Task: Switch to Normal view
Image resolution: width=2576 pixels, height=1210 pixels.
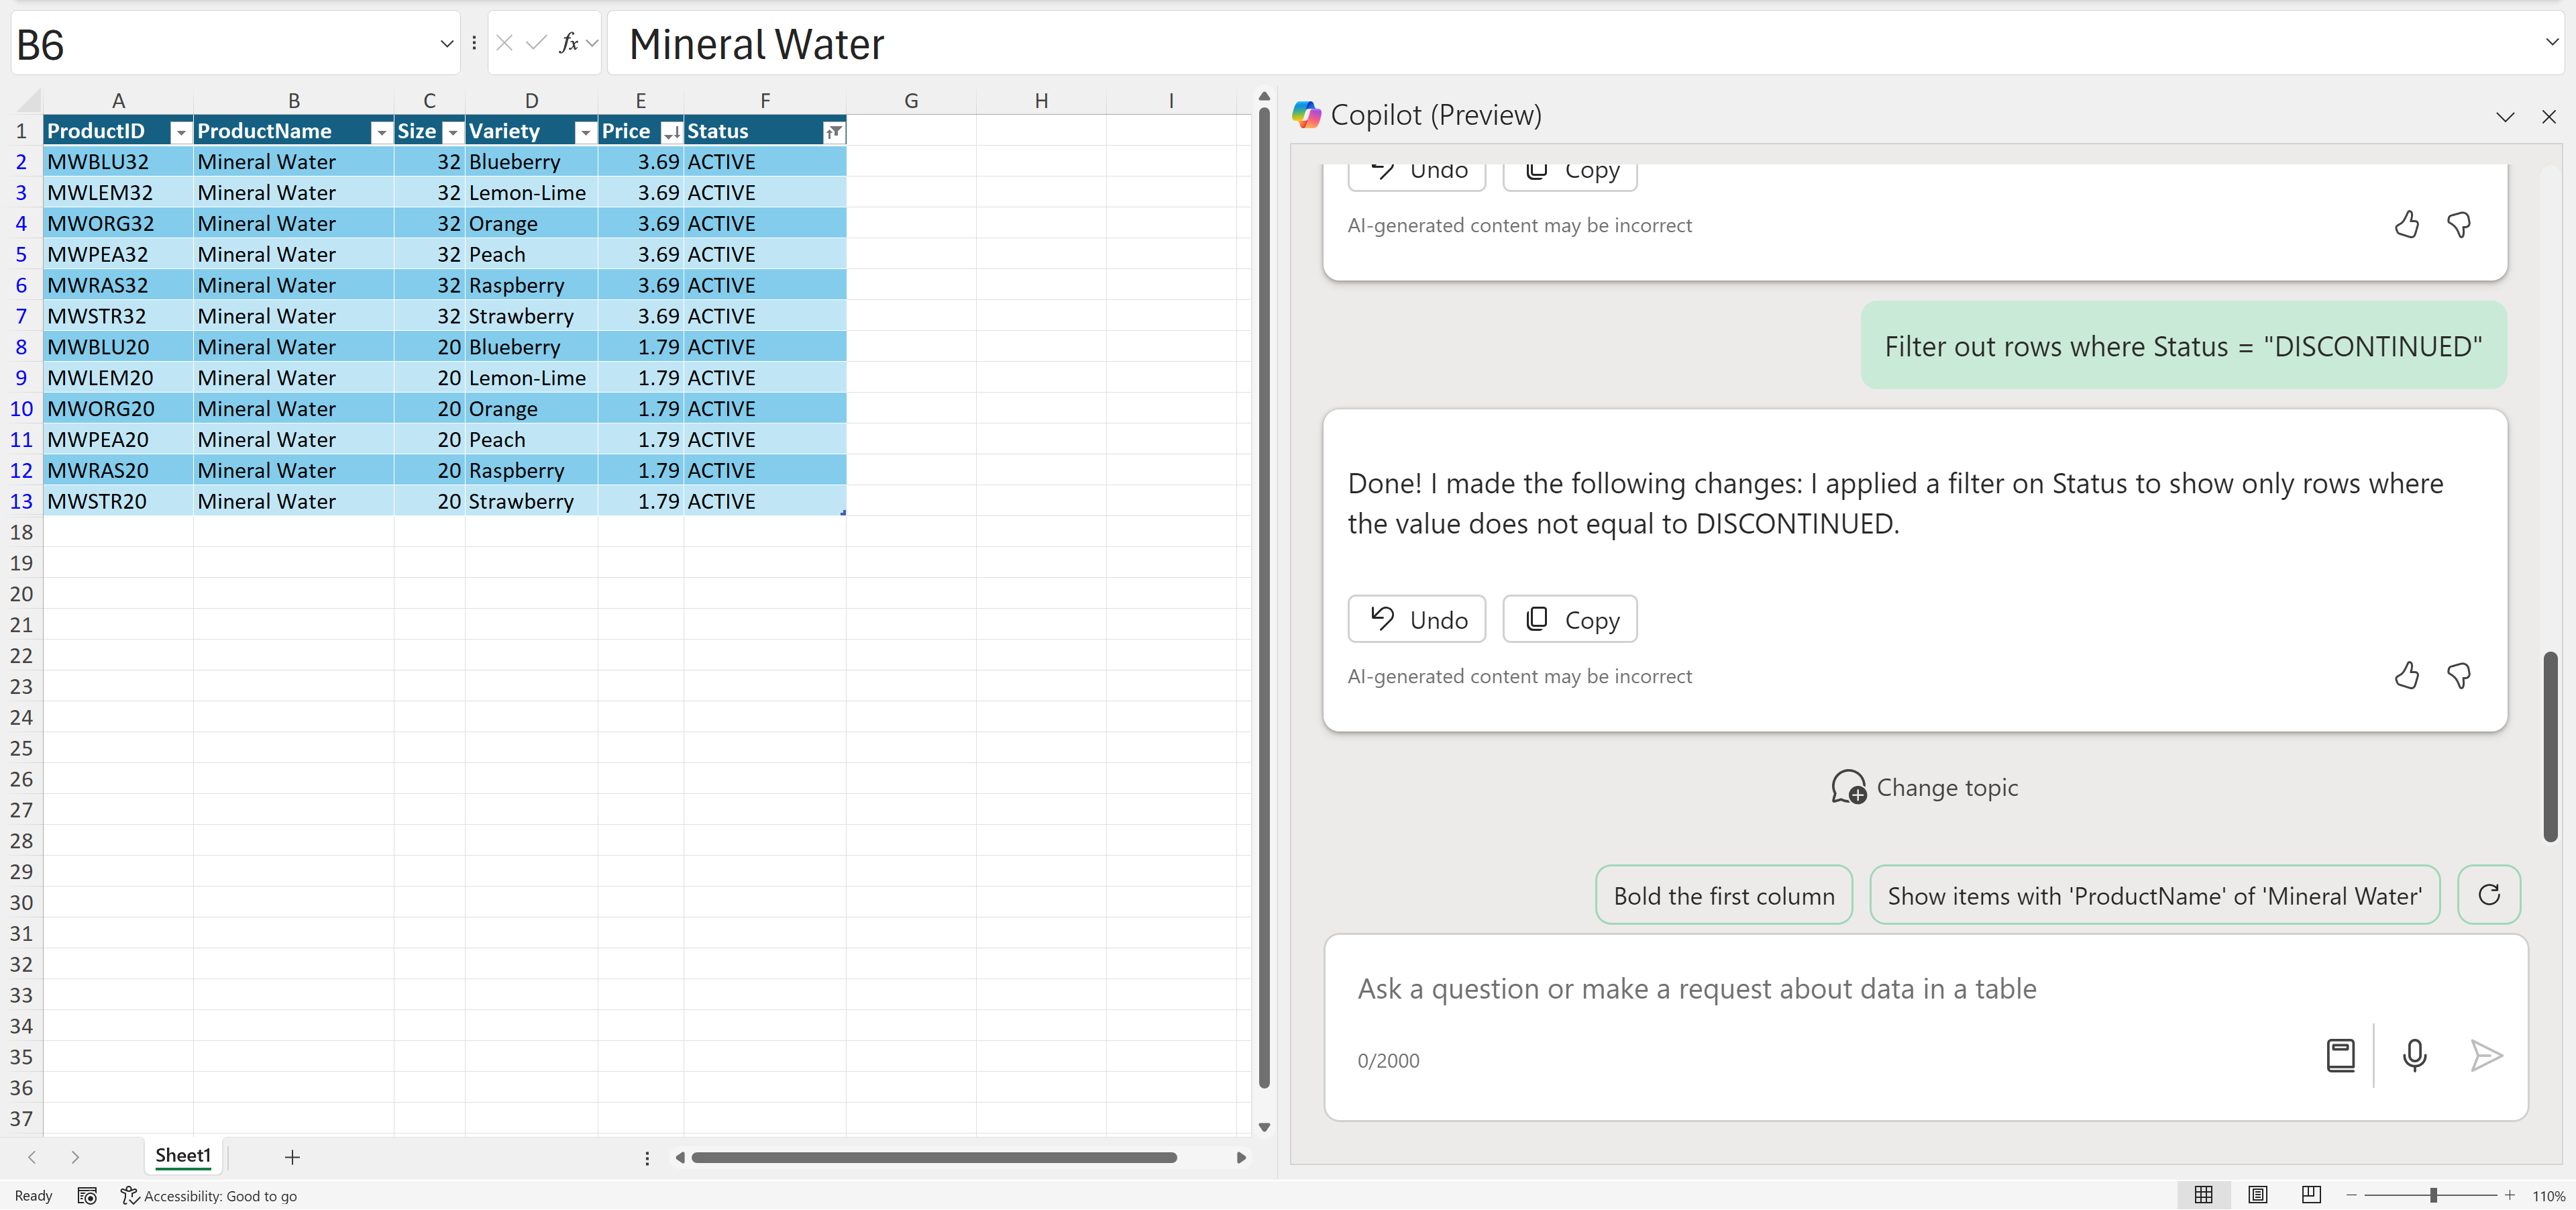Action: coord(2203,1195)
